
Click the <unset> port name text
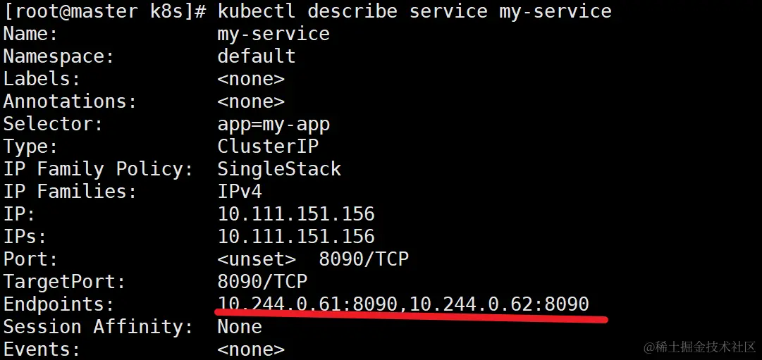click(257, 259)
